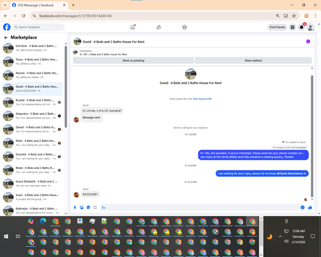Open the Facebook Home icon
Image resolution: width=321 pixels, height=257 pixels.
[133, 27]
